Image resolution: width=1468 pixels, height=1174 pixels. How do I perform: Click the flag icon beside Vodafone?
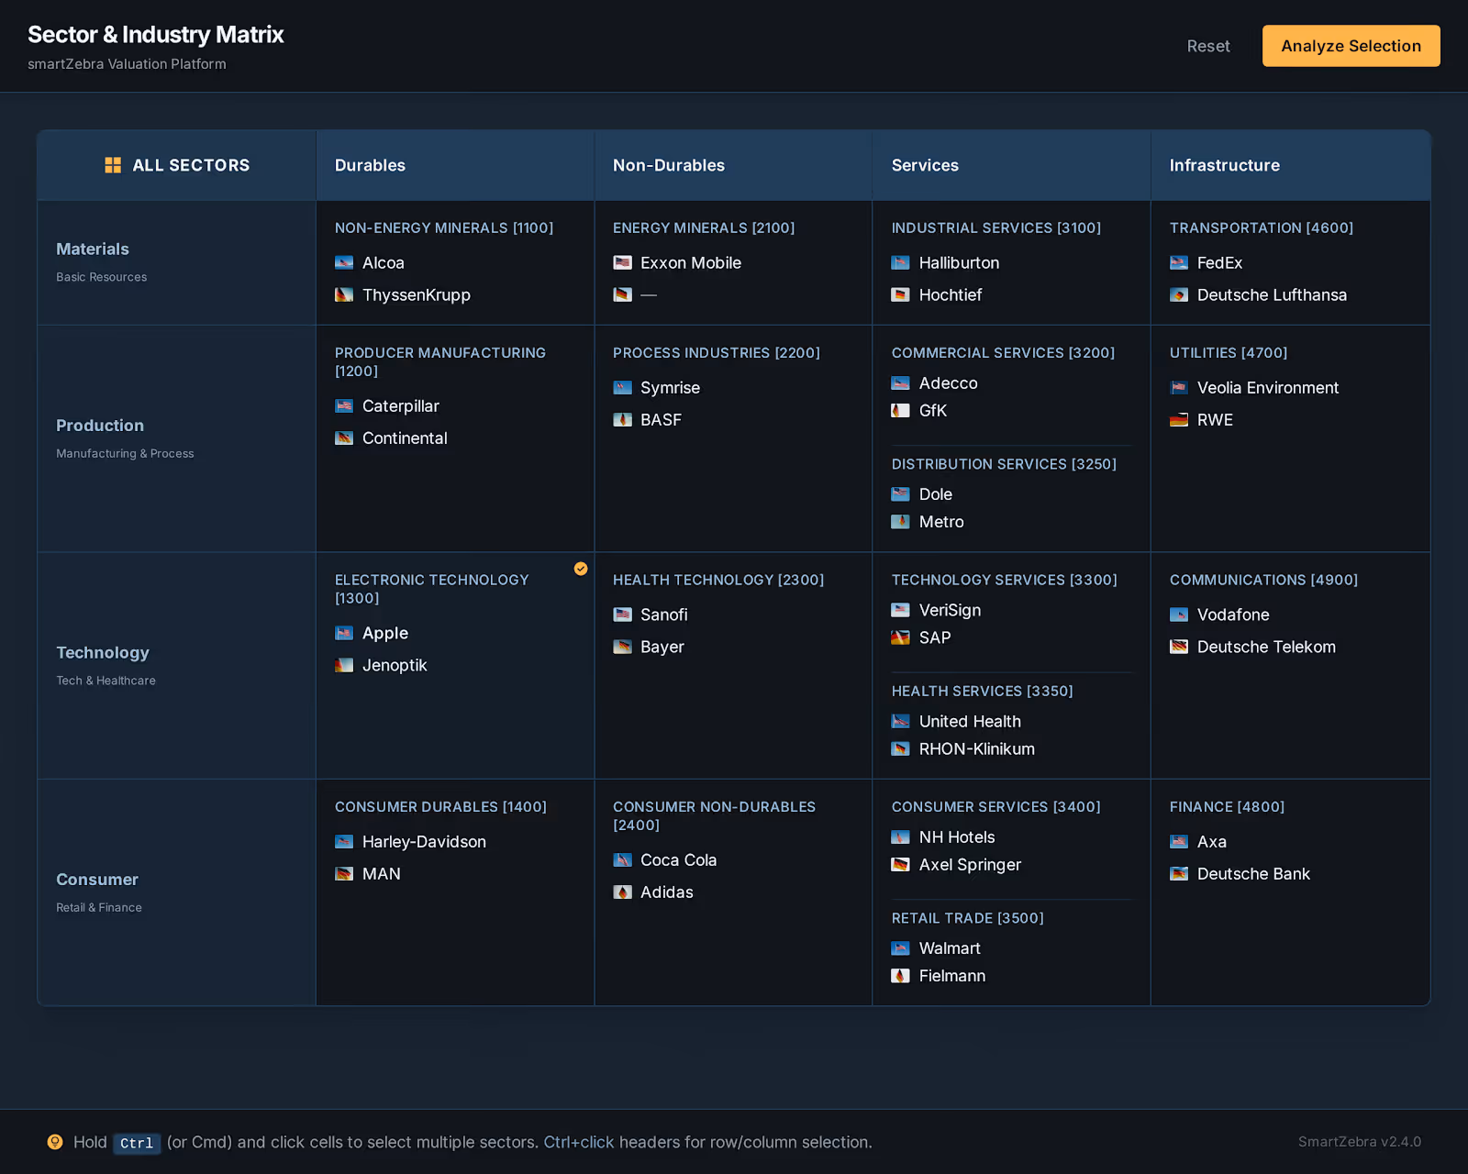pos(1179,615)
